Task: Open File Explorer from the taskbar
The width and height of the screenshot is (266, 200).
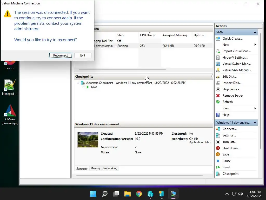Action: point(127,194)
